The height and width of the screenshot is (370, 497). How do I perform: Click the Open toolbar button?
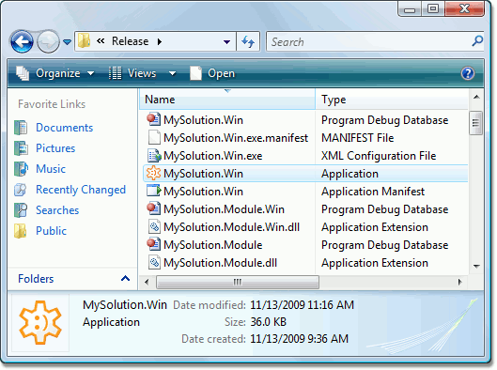pyautogui.click(x=212, y=73)
